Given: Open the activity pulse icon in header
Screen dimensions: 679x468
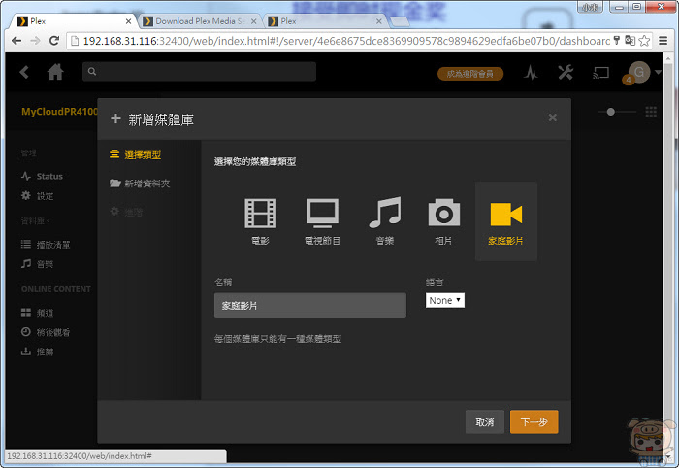Looking at the screenshot, I should (x=531, y=73).
